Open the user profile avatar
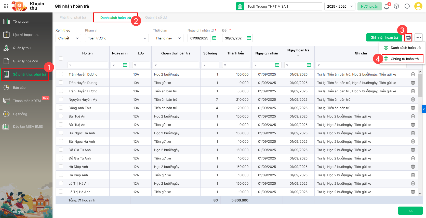This screenshot has width=426, height=218. click(418, 6)
